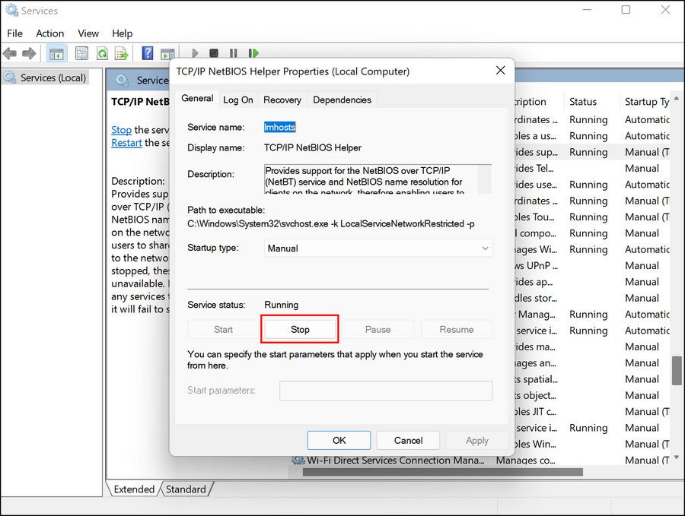Stop the service via the square toolbar icon
Screen dimensions: 685x516
[x=215, y=53]
